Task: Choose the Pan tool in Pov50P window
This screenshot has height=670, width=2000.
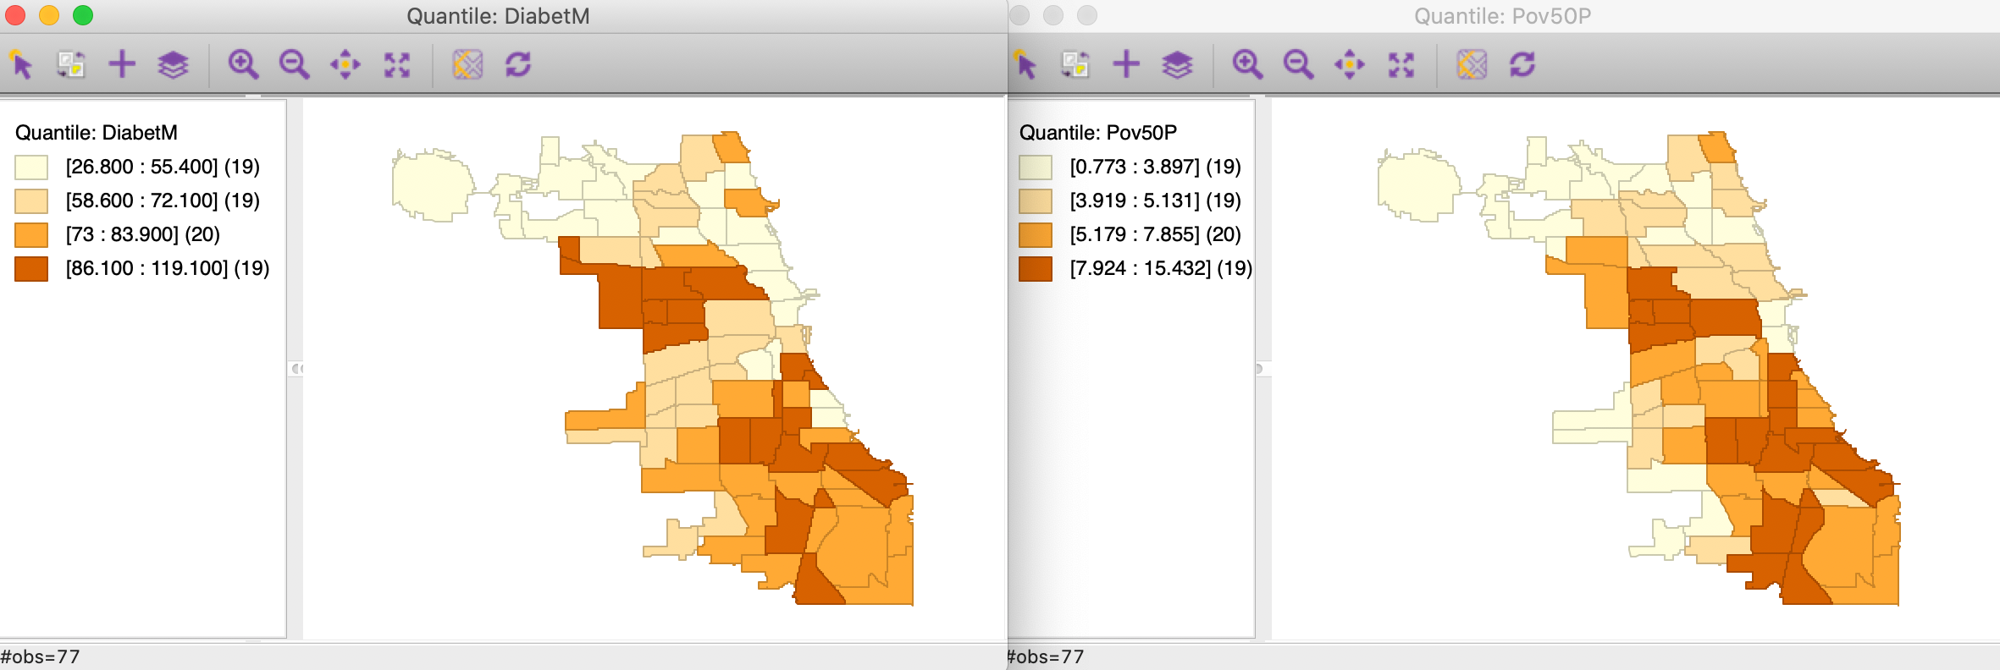Action: 1350,64
